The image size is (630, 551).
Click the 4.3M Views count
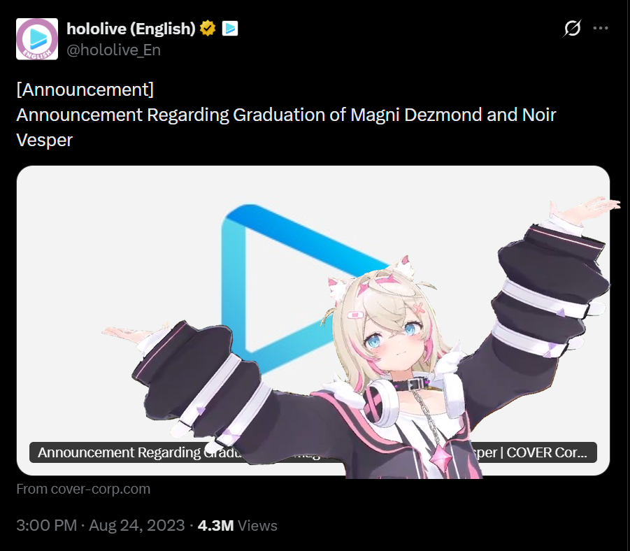tap(238, 525)
